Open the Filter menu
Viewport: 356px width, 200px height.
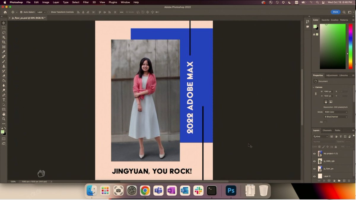[x=86, y=2]
